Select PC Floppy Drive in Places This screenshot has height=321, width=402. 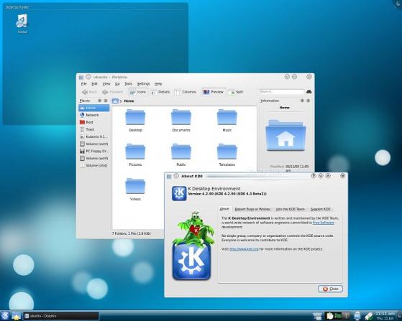(x=94, y=151)
